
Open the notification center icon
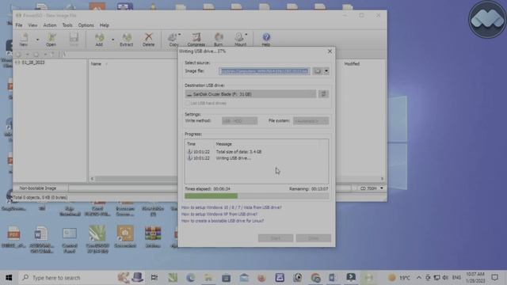coord(494,278)
